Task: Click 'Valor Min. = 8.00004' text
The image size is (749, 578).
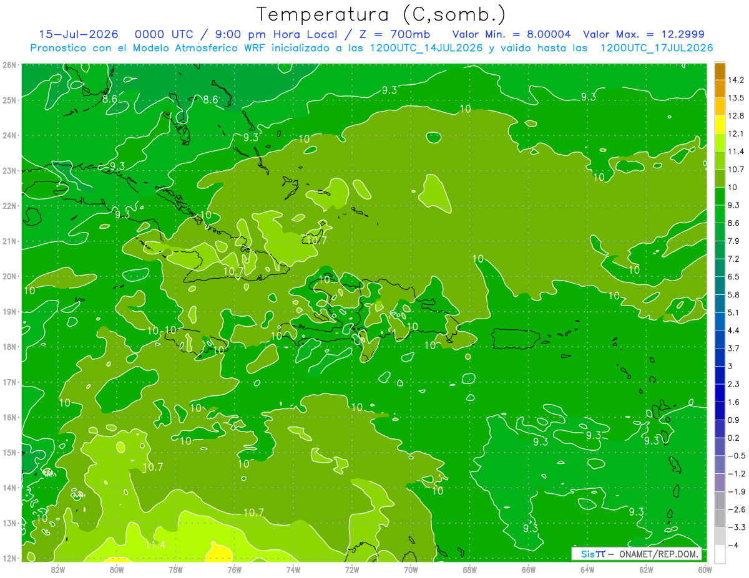Action: 511,34
